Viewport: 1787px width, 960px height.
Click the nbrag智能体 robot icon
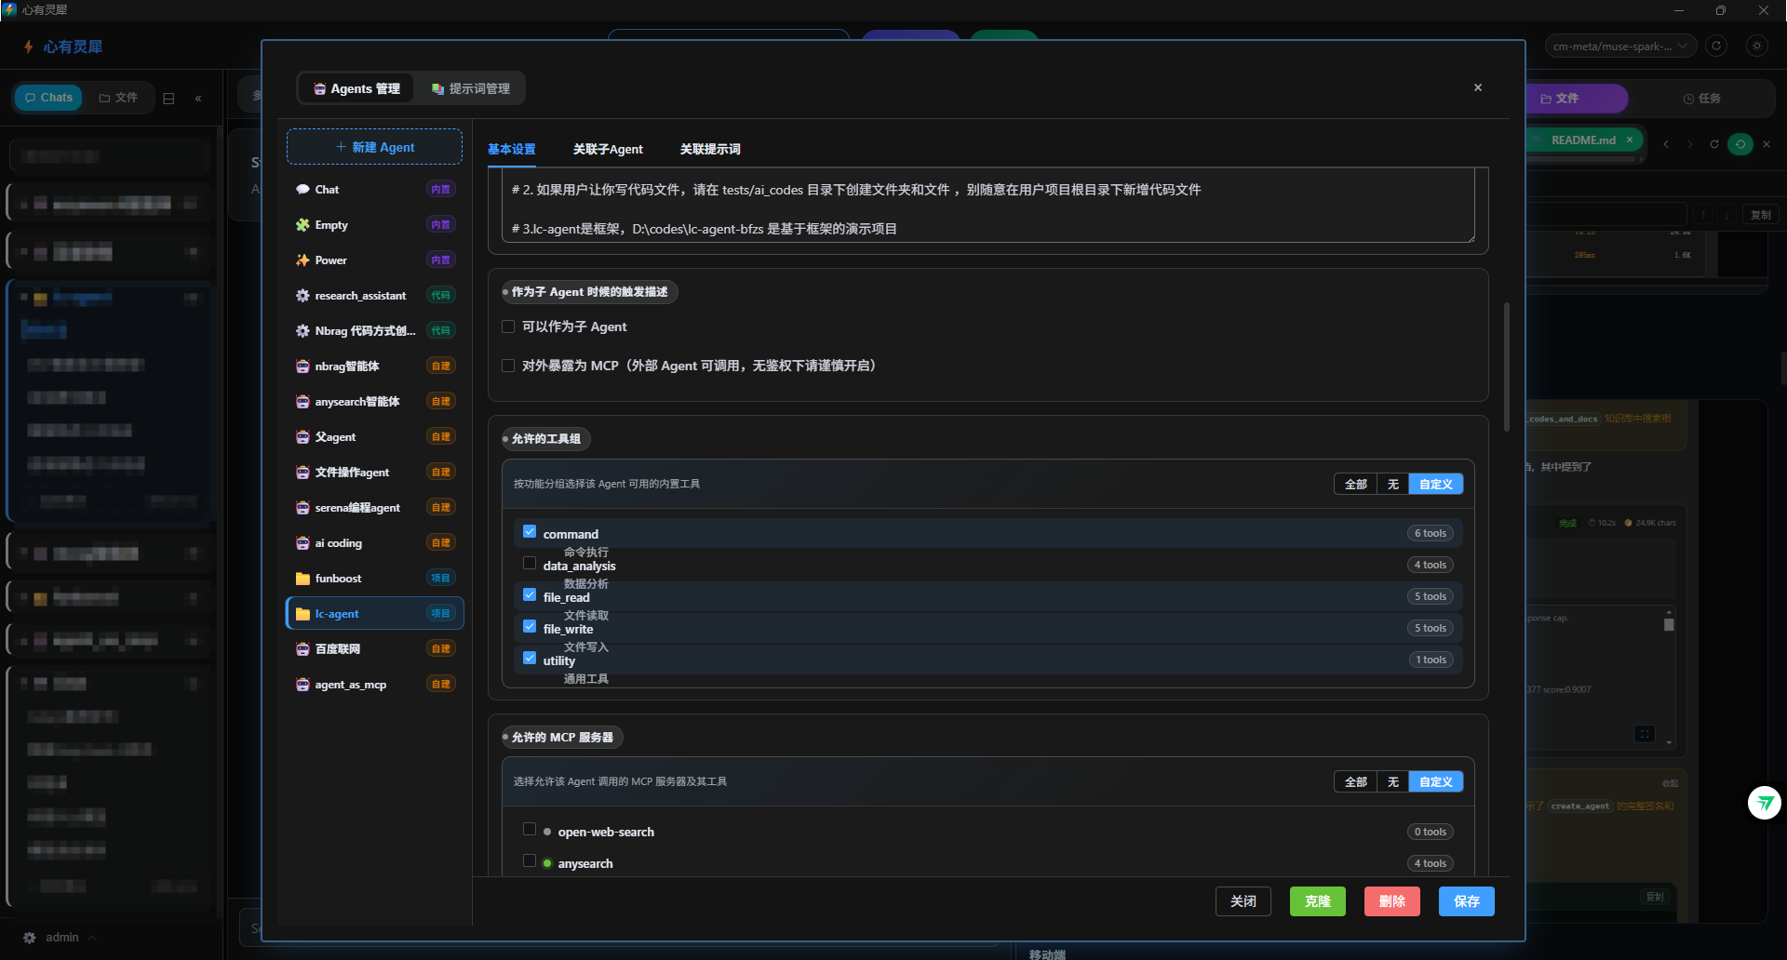[x=302, y=367]
